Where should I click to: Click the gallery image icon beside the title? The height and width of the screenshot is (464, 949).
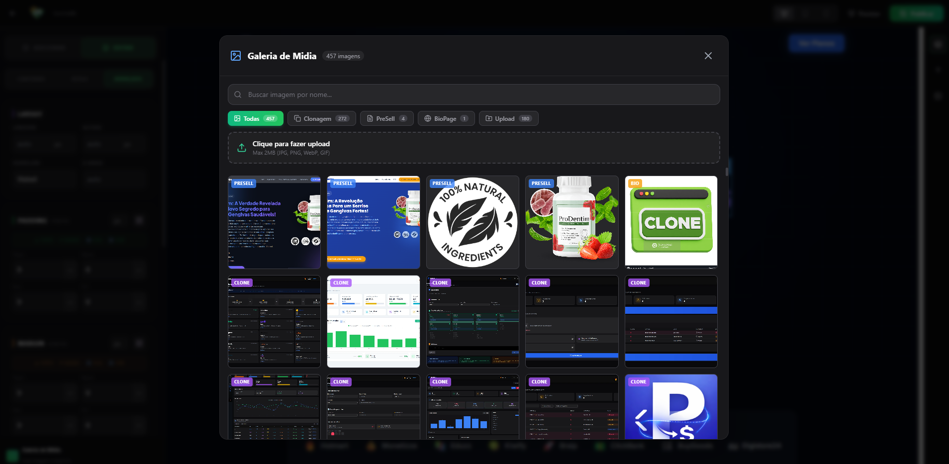(236, 56)
